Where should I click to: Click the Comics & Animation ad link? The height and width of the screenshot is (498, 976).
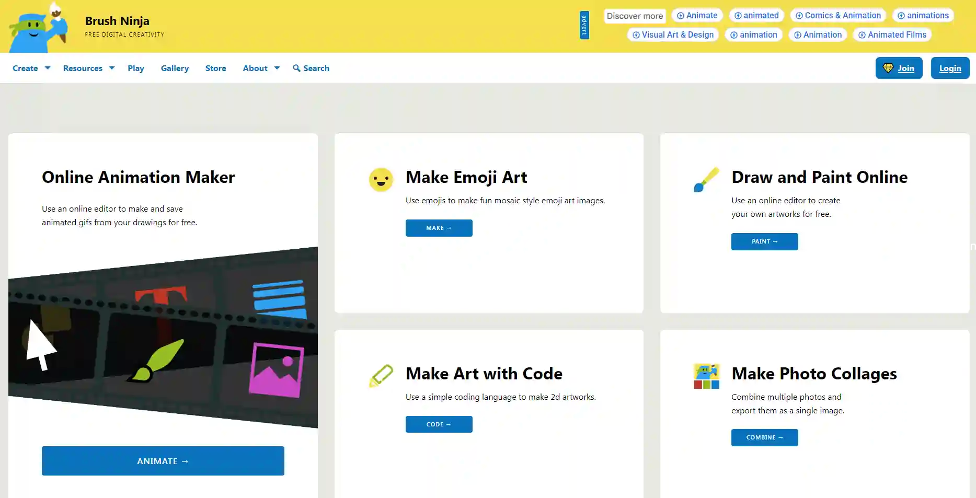click(x=838, y=16)
